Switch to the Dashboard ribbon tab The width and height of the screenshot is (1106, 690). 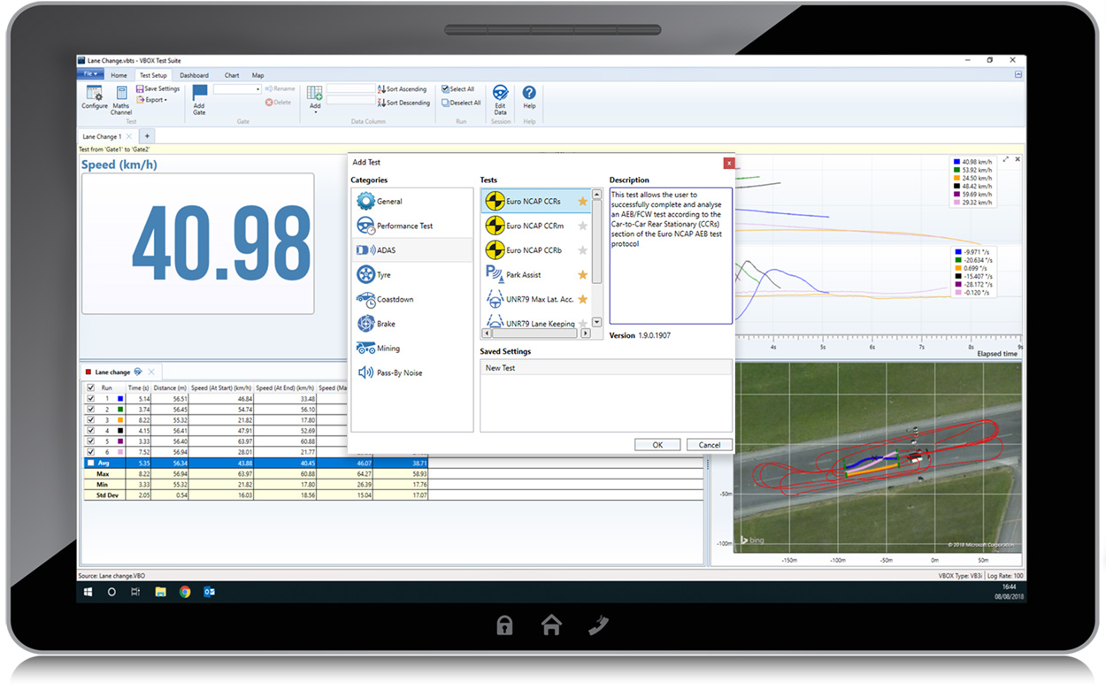coord(194,75)
